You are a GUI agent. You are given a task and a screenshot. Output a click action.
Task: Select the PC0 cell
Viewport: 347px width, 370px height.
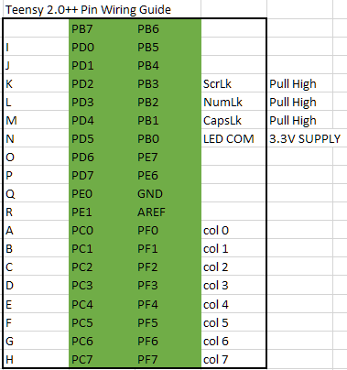[102, 230]
